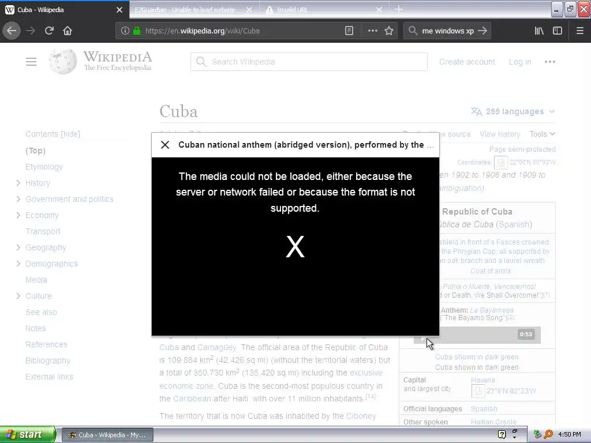Open the Library icon in toolbar
591x443 pixels.
point(539,31)
